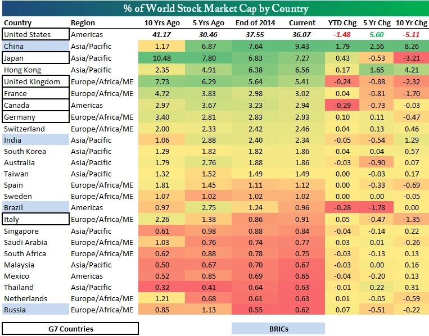Click the 5 Yrs Ago column header

(209, 22)
